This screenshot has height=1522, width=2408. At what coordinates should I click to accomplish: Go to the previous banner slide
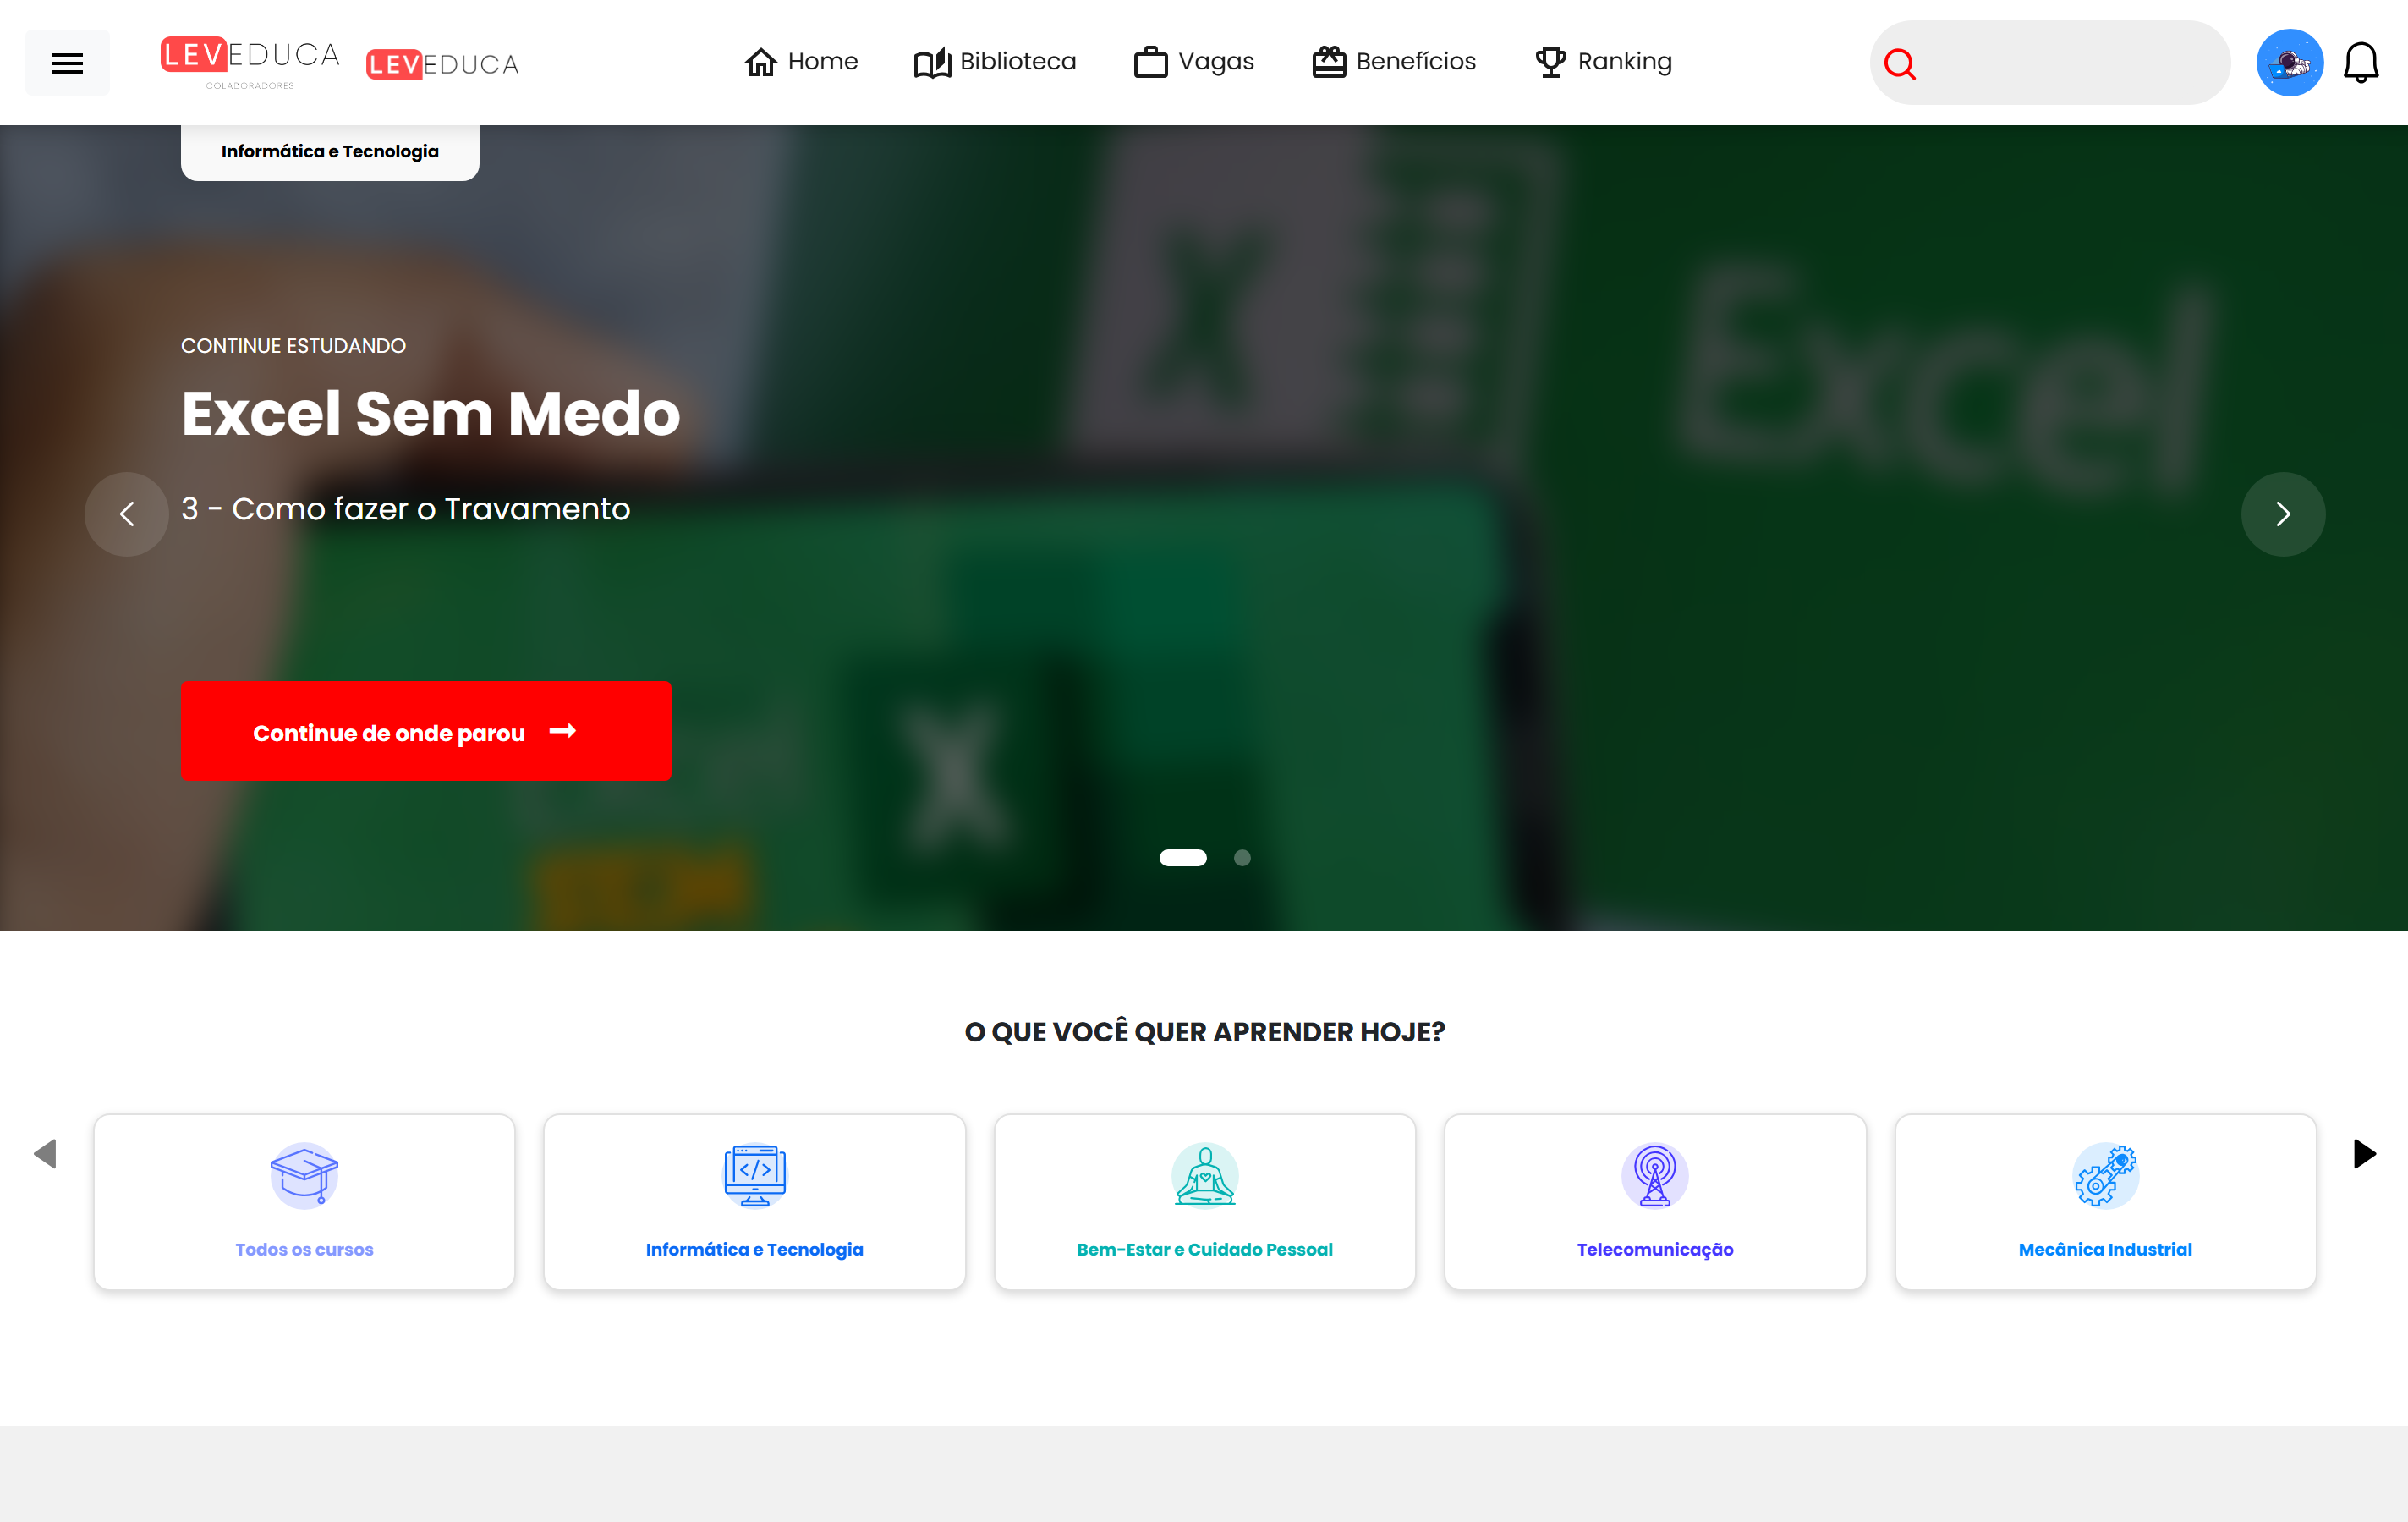[126, 514]
